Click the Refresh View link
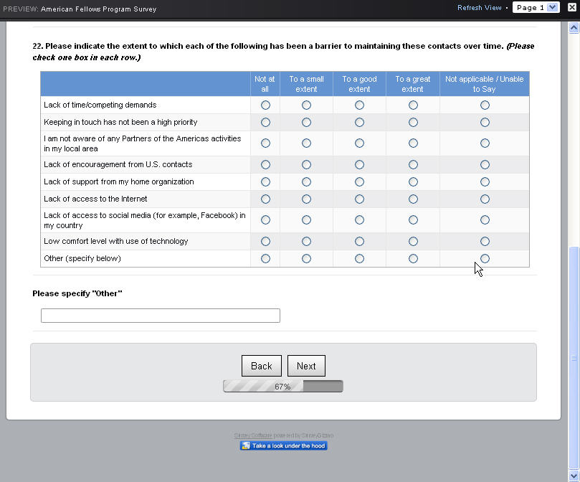The height and width of the screenshot is (482, 580). coord(480,8)
